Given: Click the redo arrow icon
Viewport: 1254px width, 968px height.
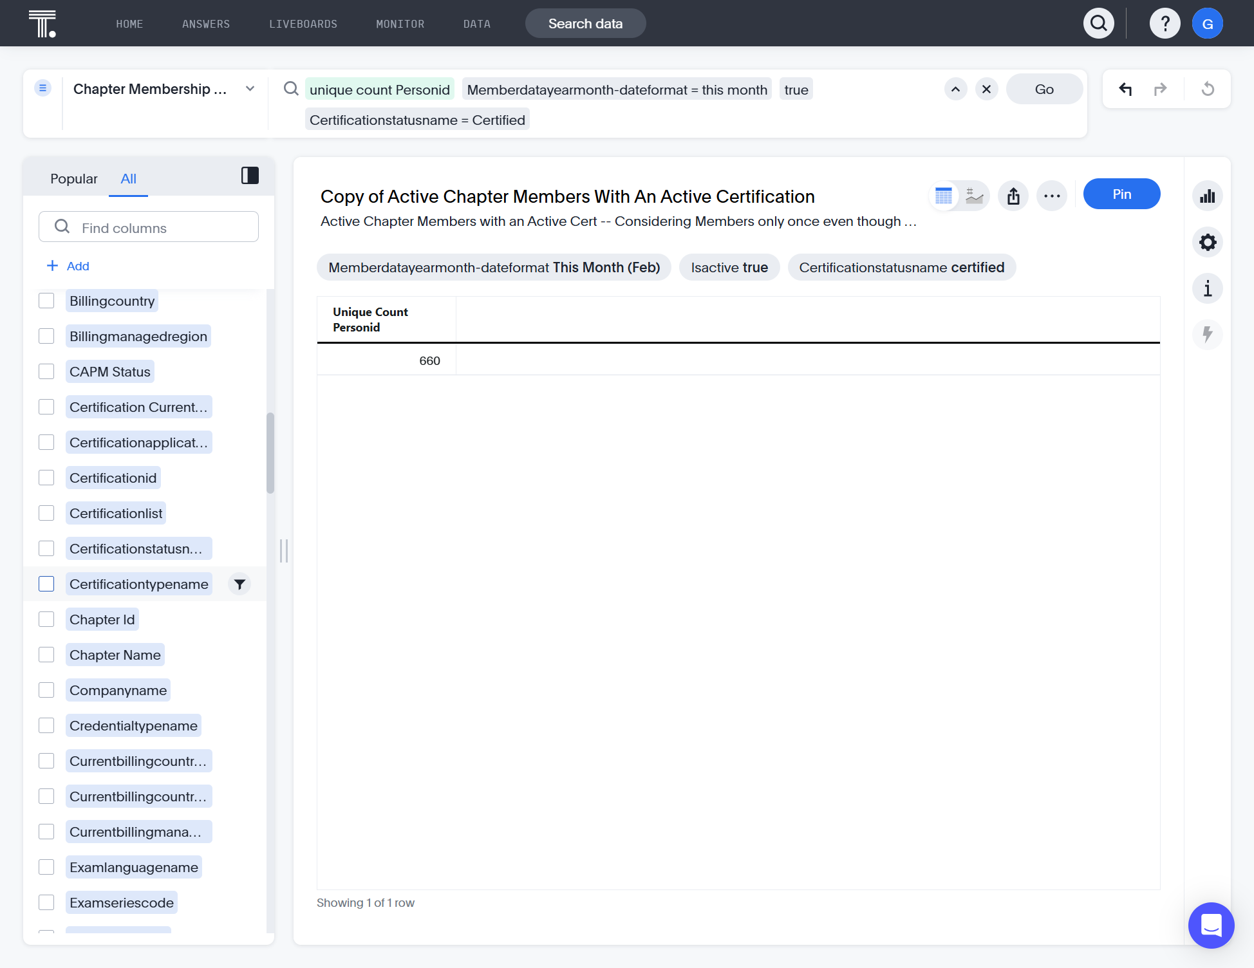Looking at the screenshot, I should coord(1161,89).
